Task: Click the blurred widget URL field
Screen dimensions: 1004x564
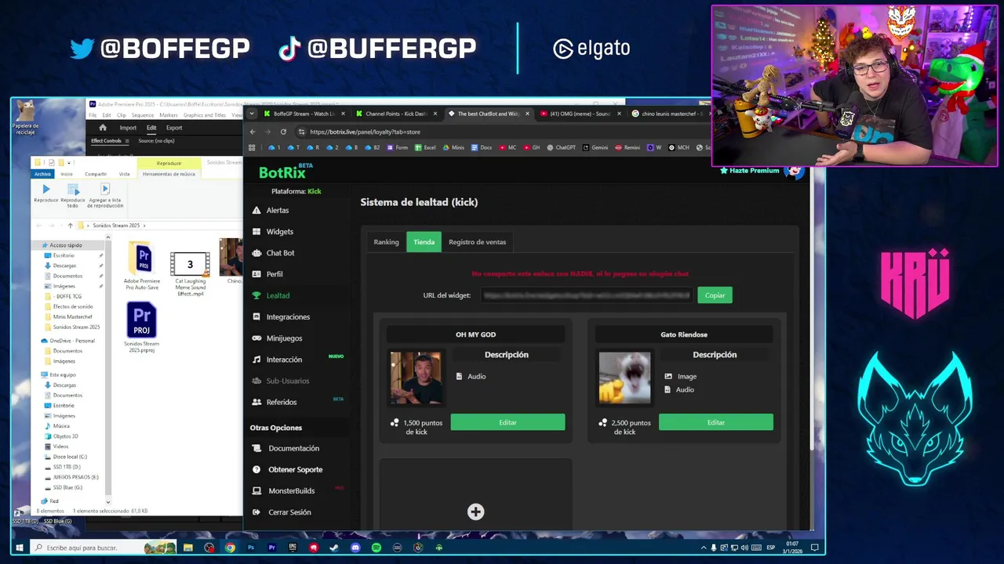Action: pos(587,295)
